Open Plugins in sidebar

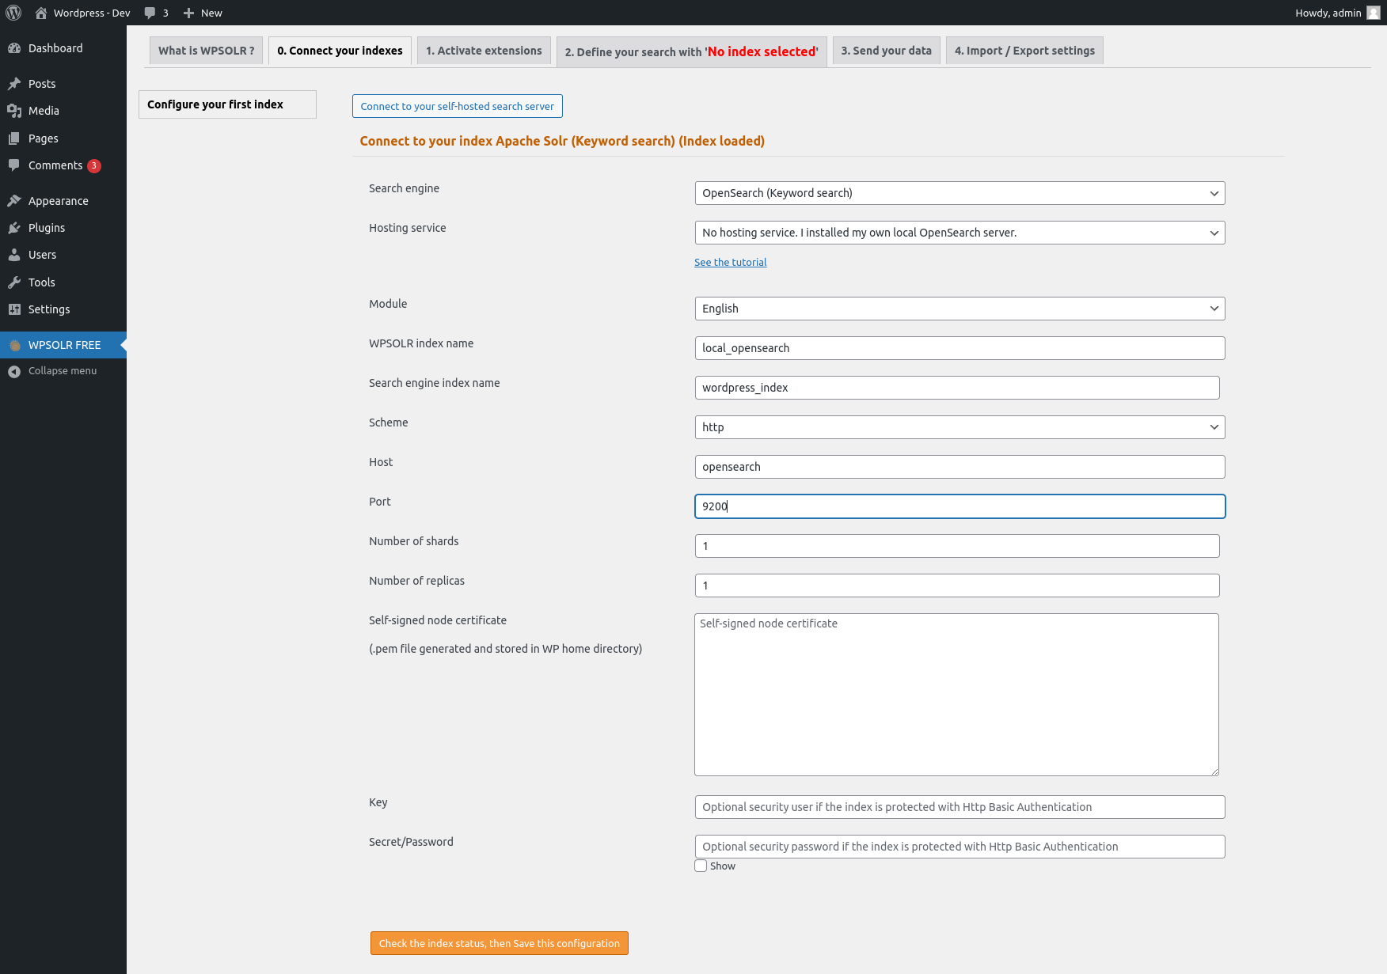coord(63,228)
